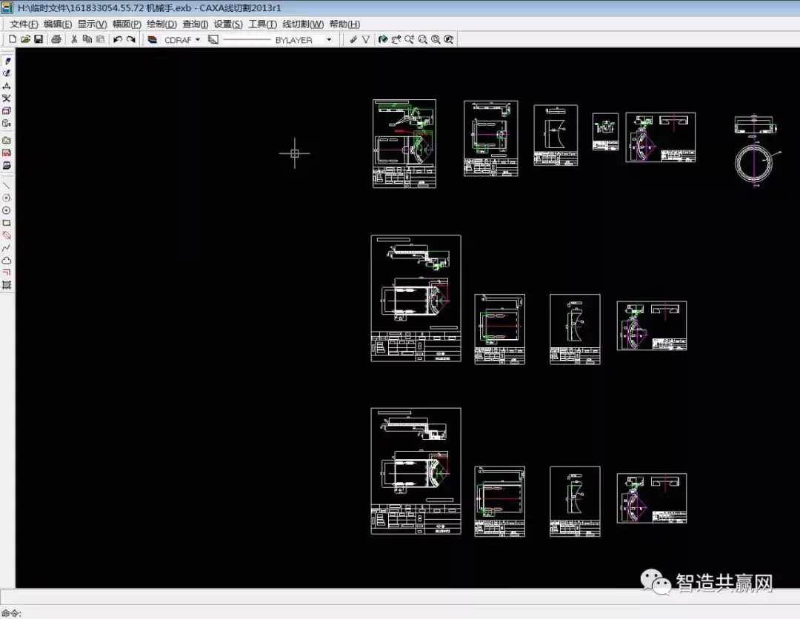This screenshot has width=800, height=619.
Task: Select the dimension annotation tool
Action: pos(7,86)
